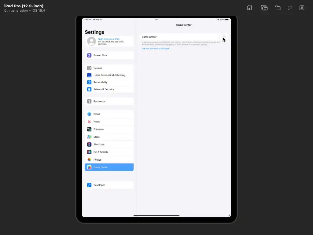Open Home Screen & Multitasking settings
The height and width of the screenshot is (235, 313).
(109, 75)
